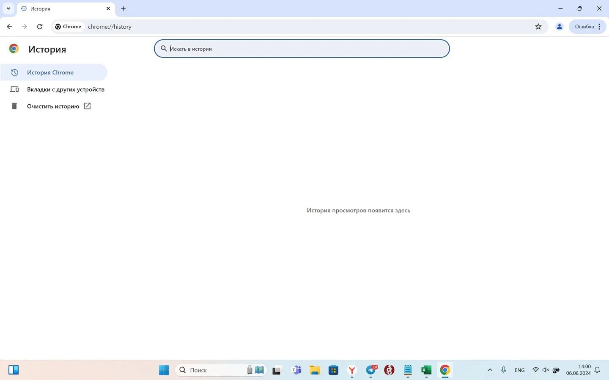609x380 pixels.
Task: Open Excel from the taskbar
Action: tap(426, 370)
